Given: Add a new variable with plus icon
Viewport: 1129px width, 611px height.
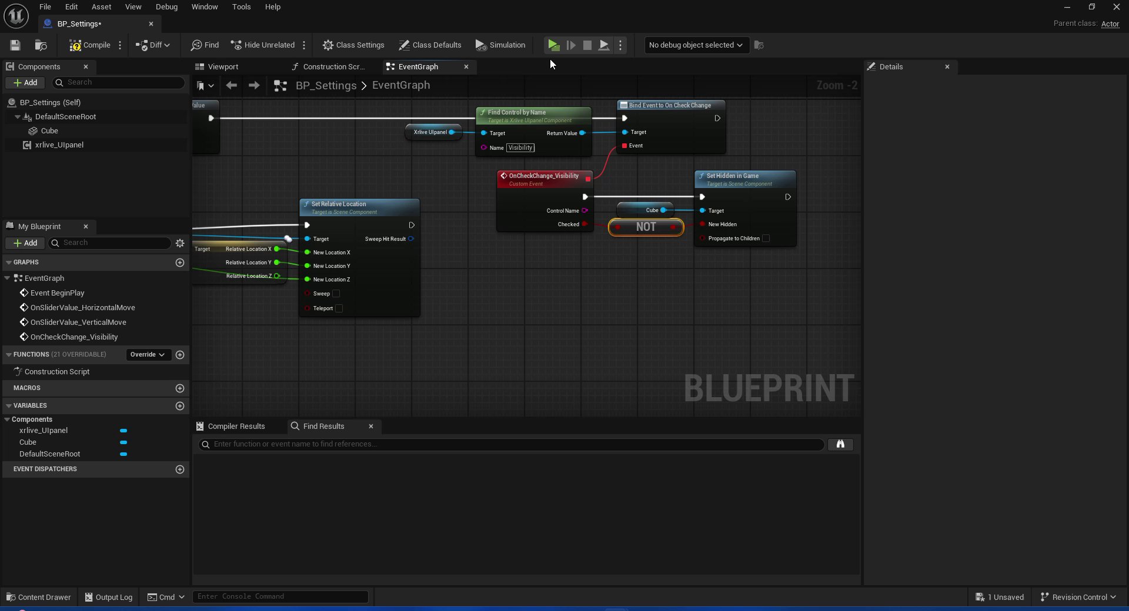Looking at the screenshot, I should tap(180, 406).
